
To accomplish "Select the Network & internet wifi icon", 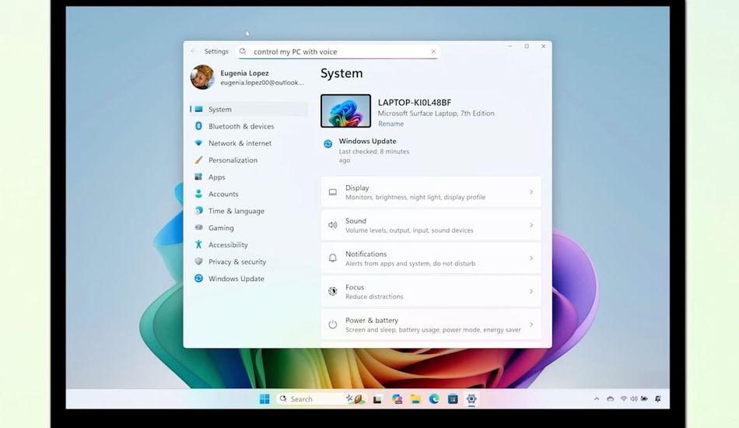I will click(x=198, y=143).
